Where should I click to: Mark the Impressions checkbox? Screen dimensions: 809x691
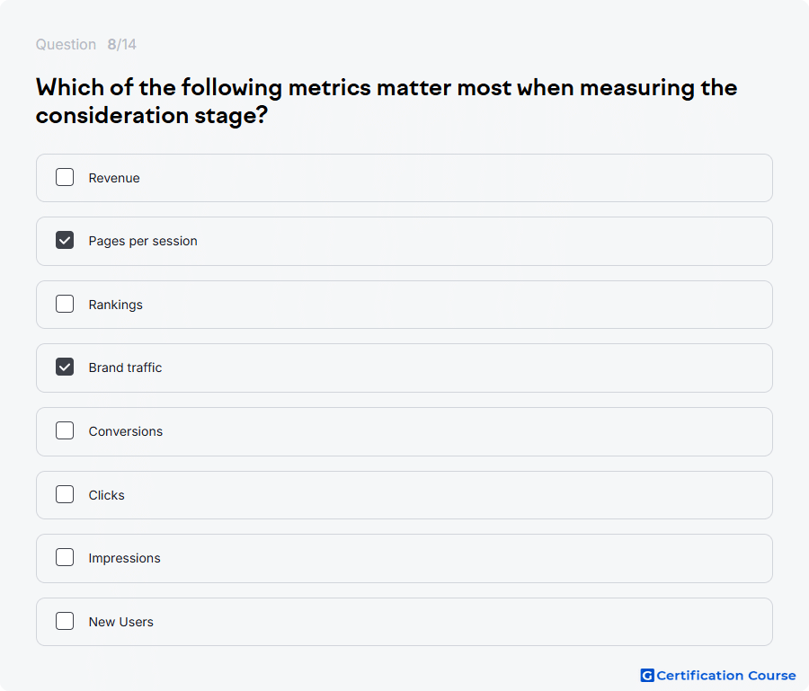(65, 557)
